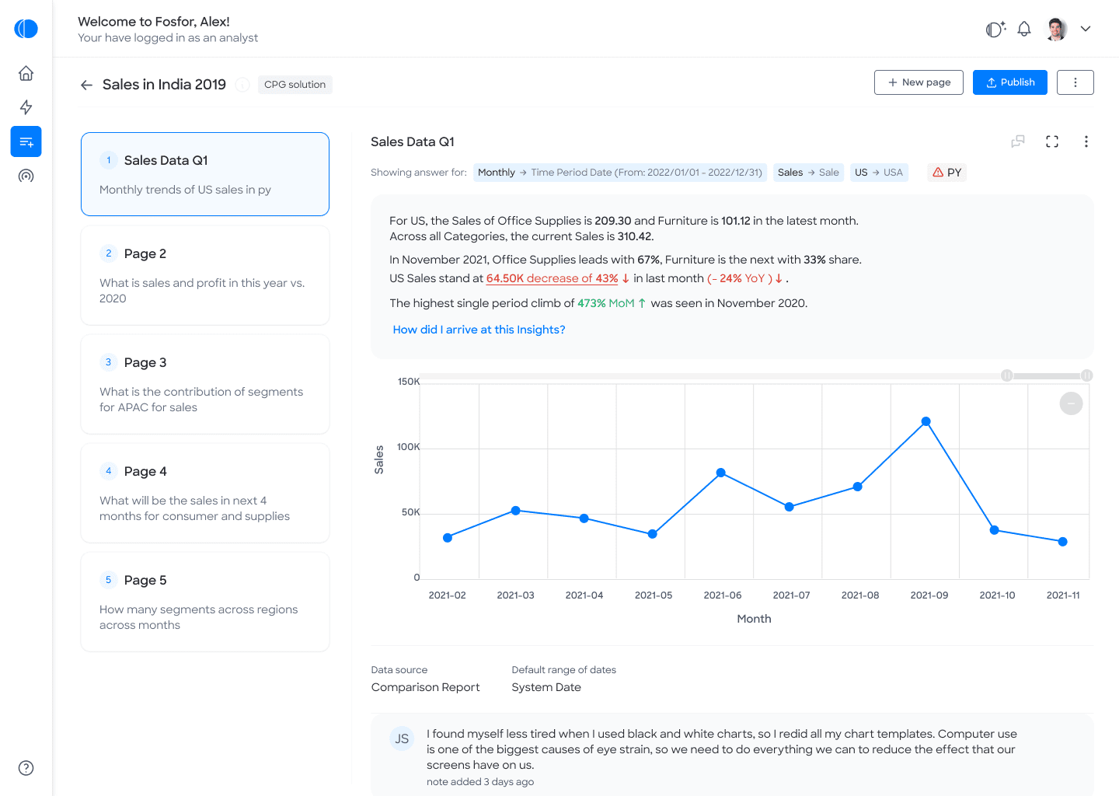This screenshot has width=1119, height=796.
Task: Click the 'Comparison Report' data source text
Action: 425,687
